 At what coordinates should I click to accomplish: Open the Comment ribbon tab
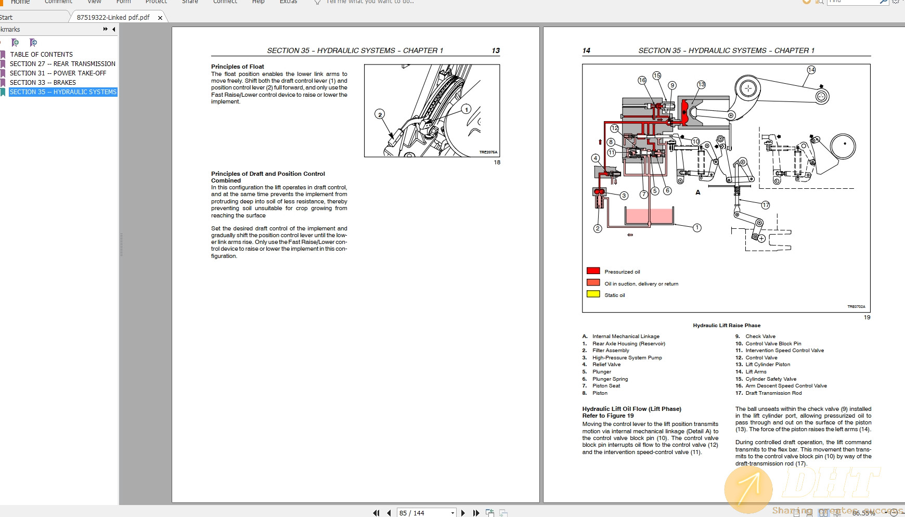point(58,2)
